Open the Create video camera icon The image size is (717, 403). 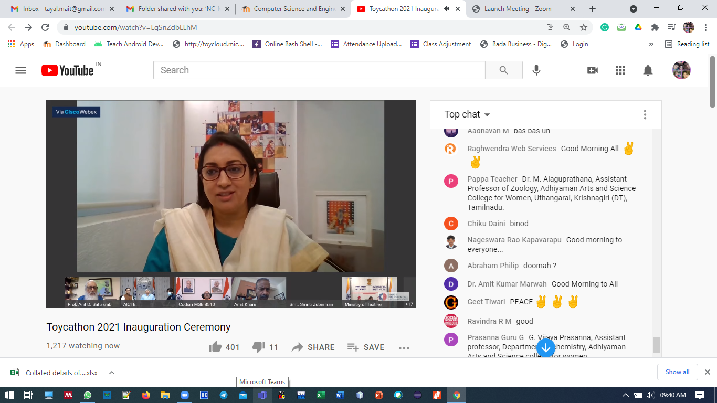coord(592,70)
